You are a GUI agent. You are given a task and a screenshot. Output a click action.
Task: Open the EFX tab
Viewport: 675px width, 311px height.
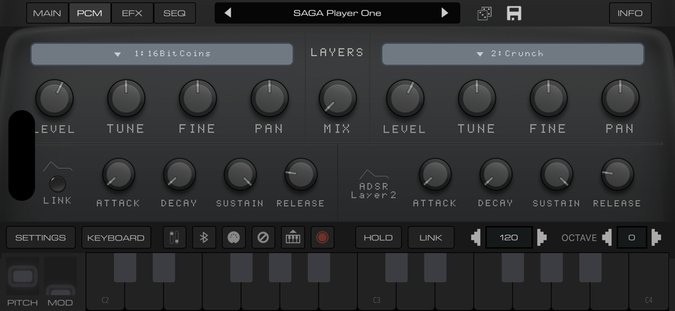coord(132,13)
